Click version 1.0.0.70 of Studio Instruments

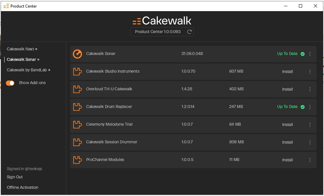tap(188, 71)
